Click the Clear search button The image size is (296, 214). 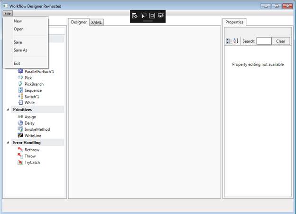pos(280,41)
